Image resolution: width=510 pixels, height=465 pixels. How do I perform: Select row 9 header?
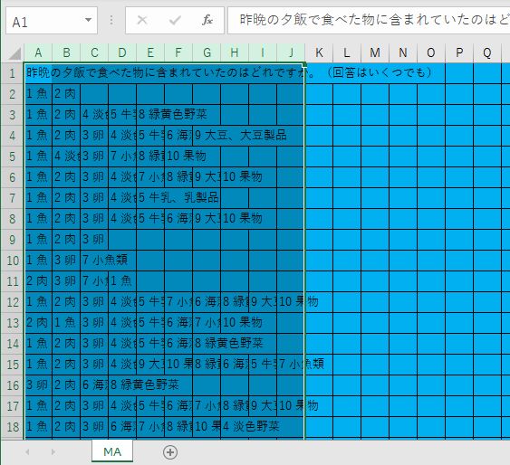pos(13,240)
